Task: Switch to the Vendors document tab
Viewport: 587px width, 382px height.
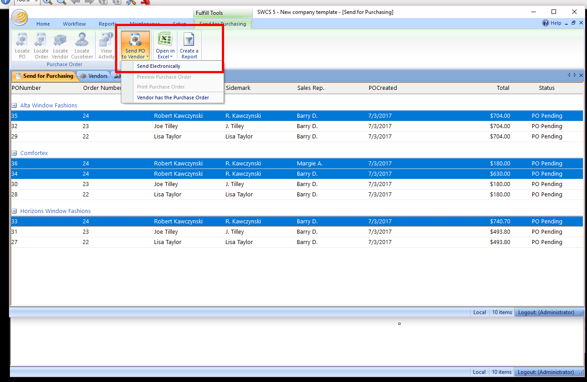Action: point(94,76)
